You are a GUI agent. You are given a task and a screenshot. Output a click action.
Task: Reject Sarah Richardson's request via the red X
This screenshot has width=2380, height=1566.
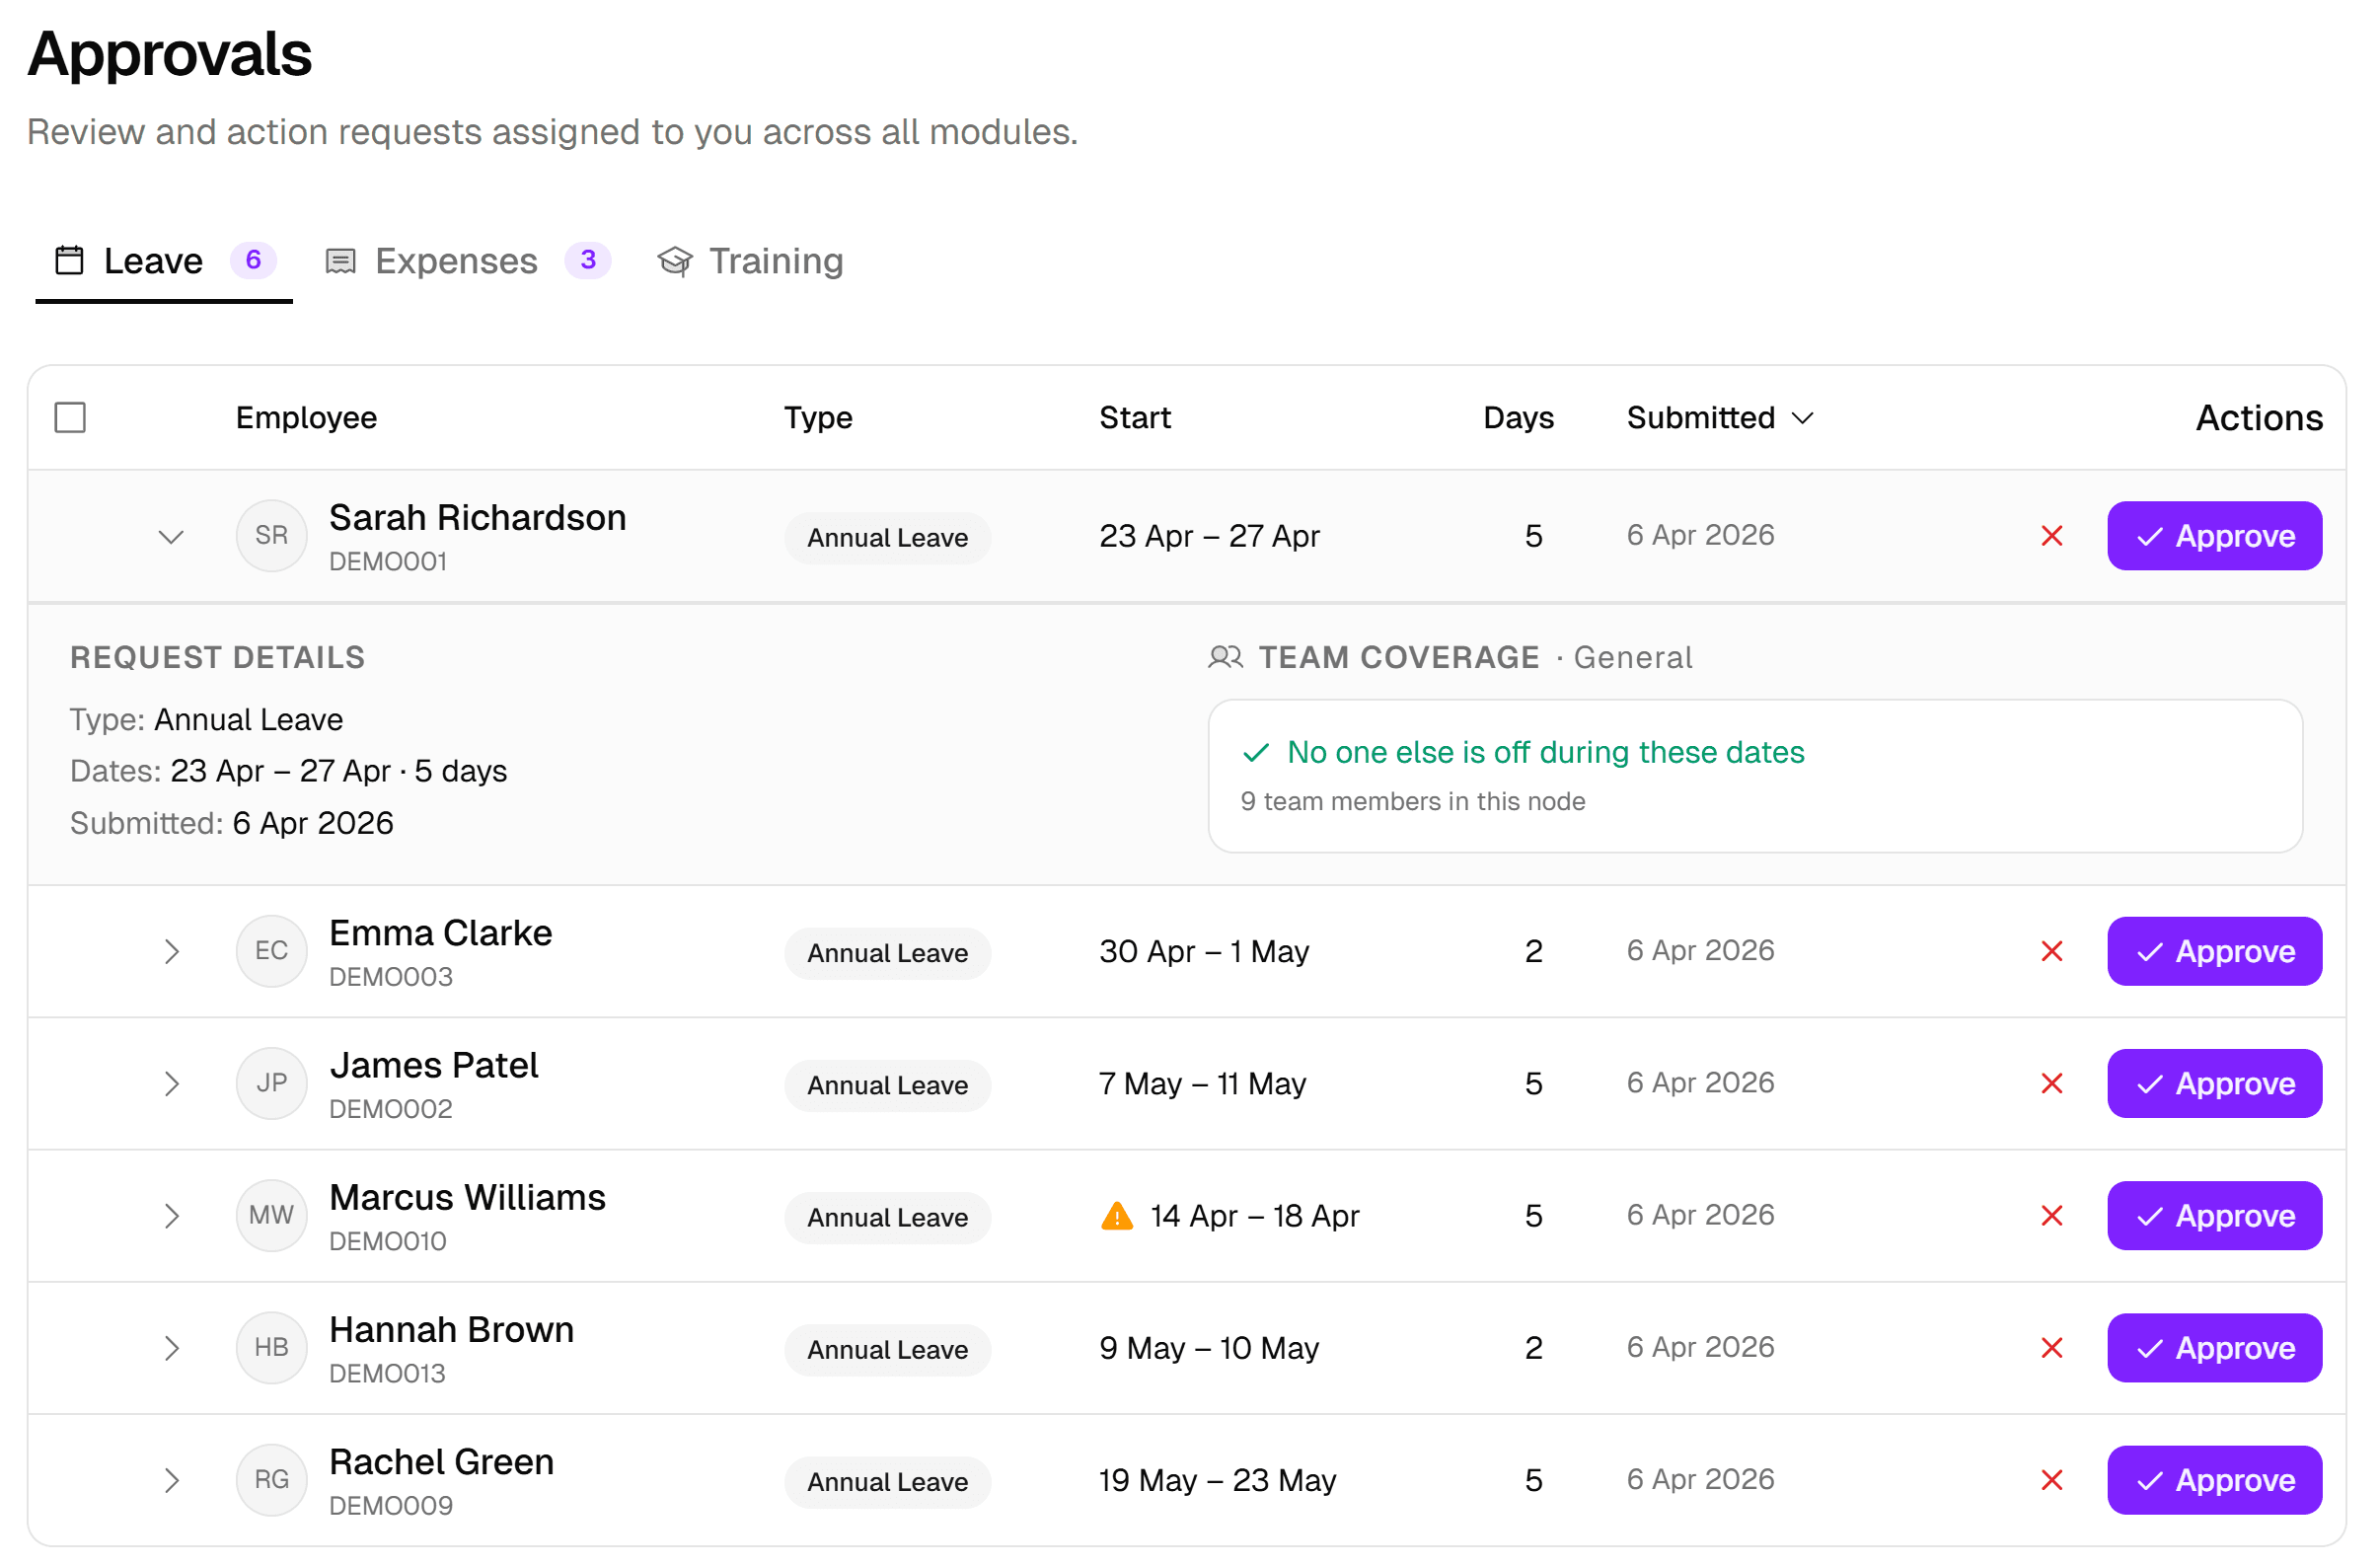pos(2052,536)
